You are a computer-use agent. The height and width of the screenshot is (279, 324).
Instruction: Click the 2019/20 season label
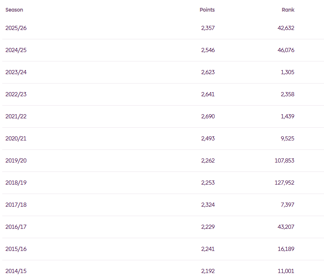tap(16, 161)
